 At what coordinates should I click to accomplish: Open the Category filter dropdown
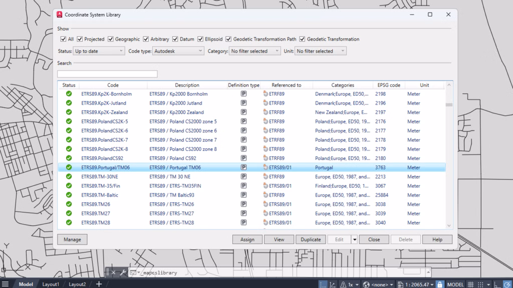[254, 51]
